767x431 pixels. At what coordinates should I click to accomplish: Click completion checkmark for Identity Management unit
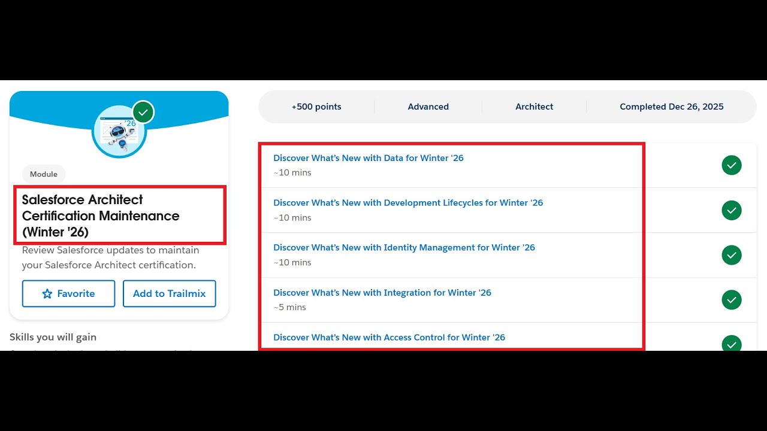pos(732,255)
